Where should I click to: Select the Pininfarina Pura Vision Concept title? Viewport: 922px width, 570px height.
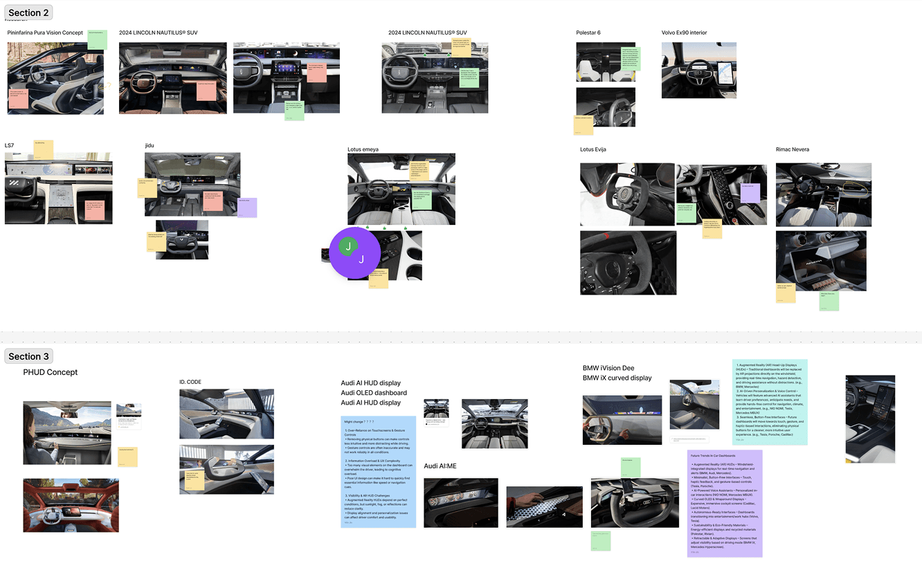pyautogui.click(x=45, y=33)
